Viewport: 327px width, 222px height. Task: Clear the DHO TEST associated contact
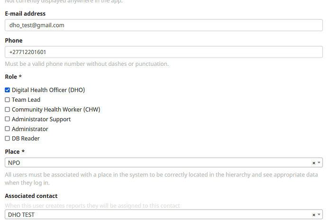tap(314, 215)
